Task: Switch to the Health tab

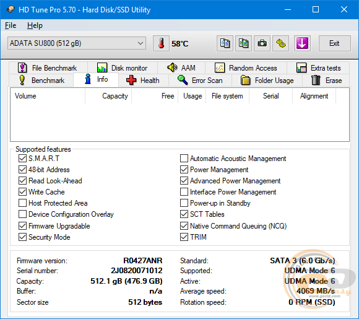Action: (144, 81)
